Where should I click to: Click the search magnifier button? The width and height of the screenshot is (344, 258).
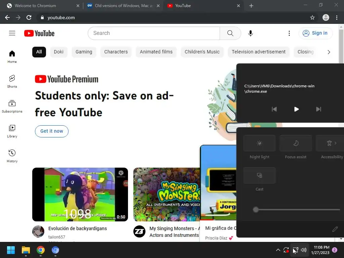coord(230,33)
